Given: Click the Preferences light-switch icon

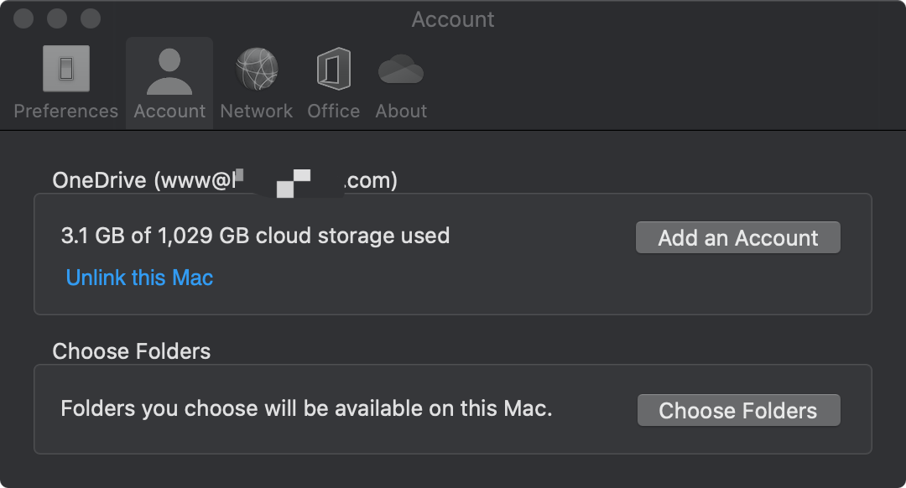Looking at the screenshot, I should 66,69.
